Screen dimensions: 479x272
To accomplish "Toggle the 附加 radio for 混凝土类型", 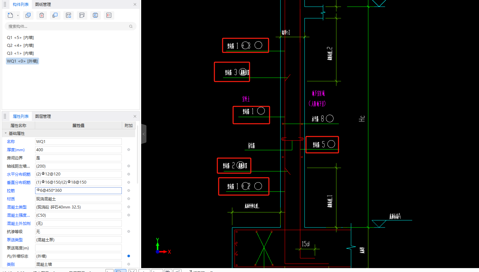I will 129,207.
